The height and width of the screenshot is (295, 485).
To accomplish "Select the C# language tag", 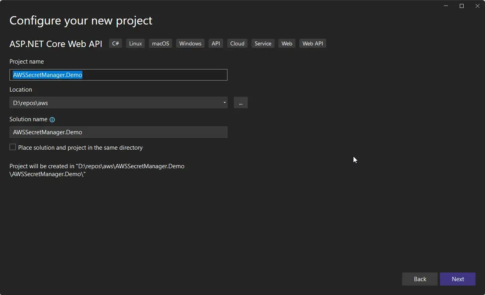I will [x=115, y=43].
